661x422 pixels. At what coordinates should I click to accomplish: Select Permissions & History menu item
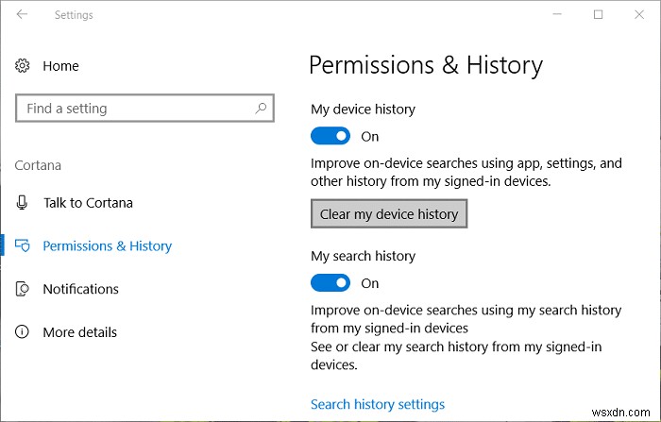(107, 246)
